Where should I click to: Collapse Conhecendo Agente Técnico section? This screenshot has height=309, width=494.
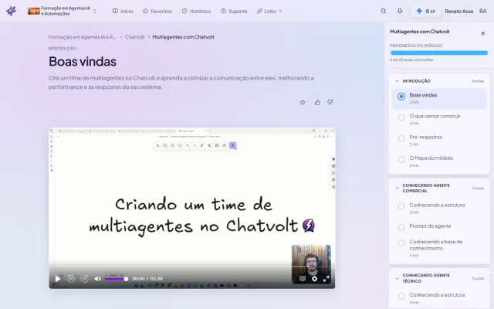pyautogui.click(x=397, y=278)
